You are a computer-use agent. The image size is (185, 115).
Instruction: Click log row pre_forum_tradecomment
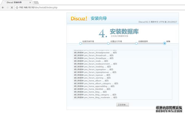pos(95,64)
